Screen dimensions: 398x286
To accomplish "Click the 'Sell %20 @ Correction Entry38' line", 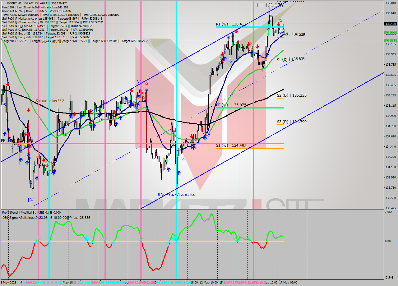I will coord(53,22).
